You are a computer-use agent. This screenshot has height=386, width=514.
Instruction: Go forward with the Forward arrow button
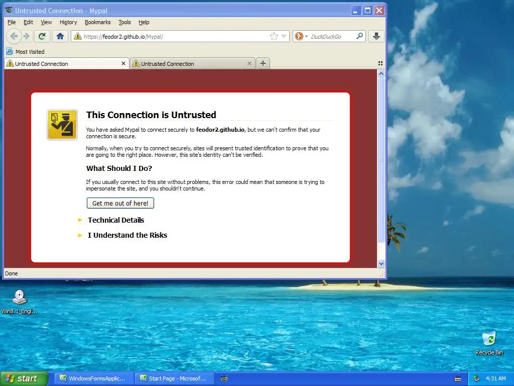point(27,36)
